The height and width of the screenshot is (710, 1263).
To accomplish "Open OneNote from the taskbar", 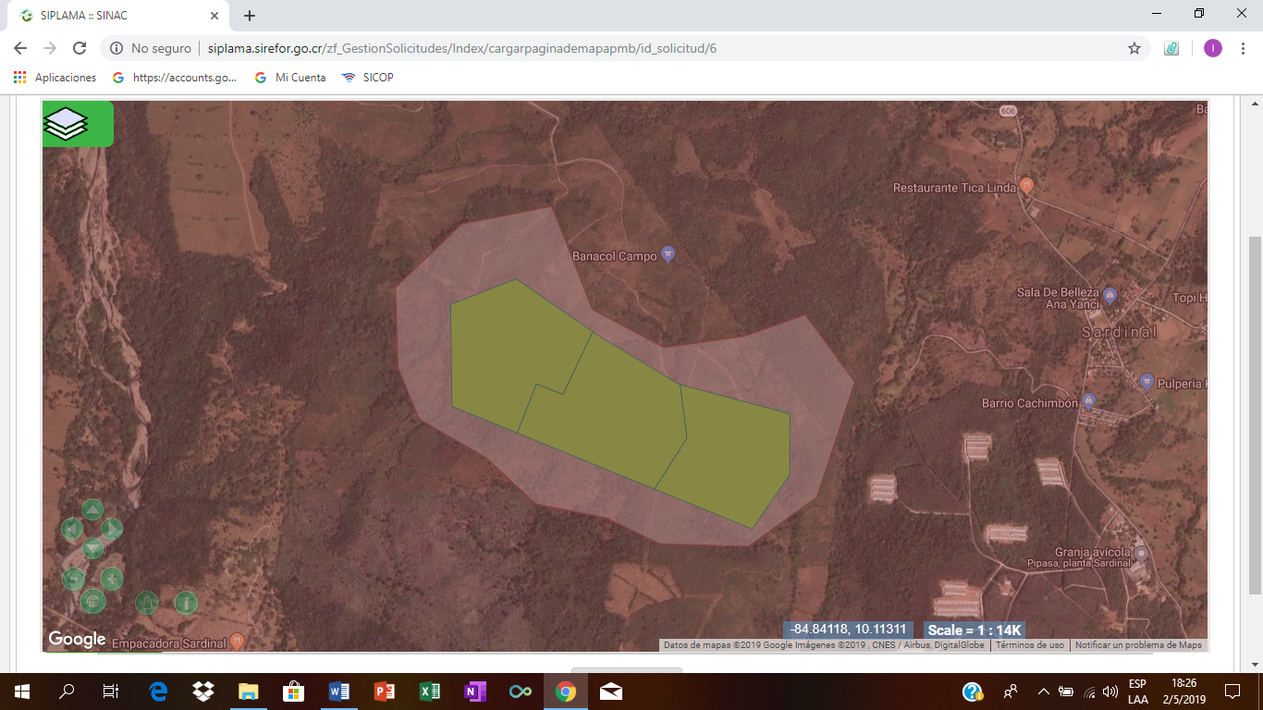I will pyautogui.click(x=475, y=692).
